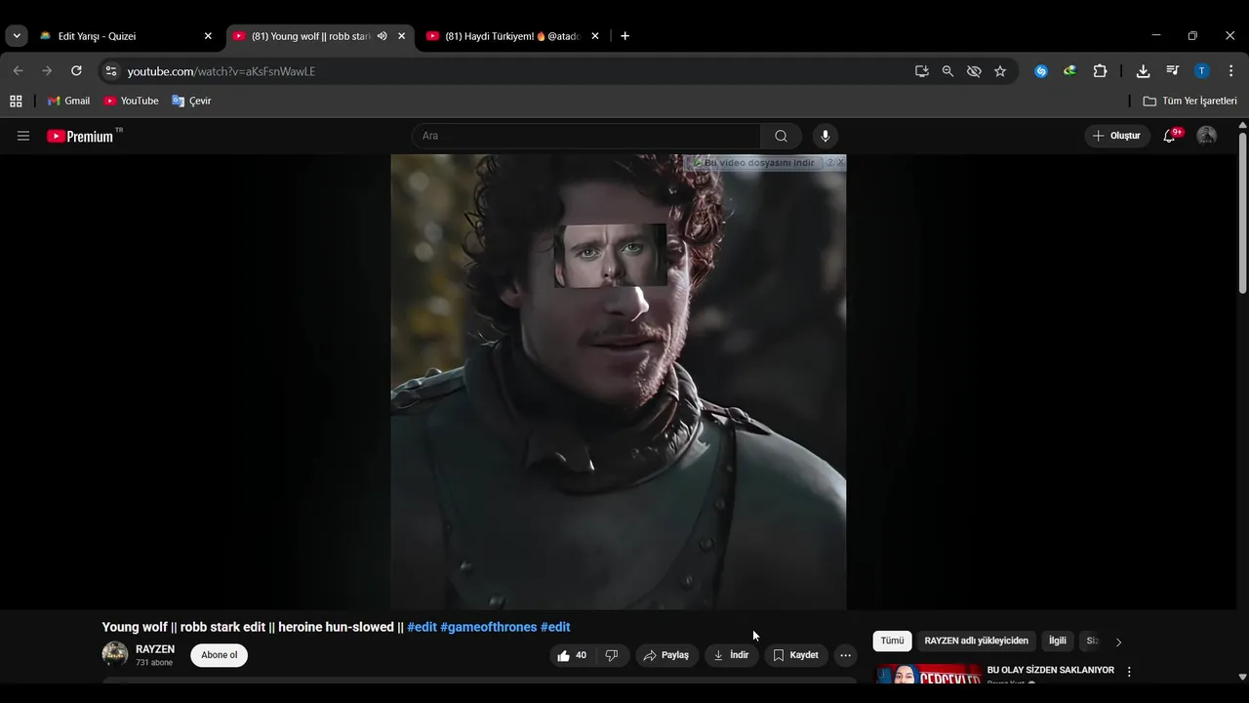Save video with Kaydet button

coord(796,655)
